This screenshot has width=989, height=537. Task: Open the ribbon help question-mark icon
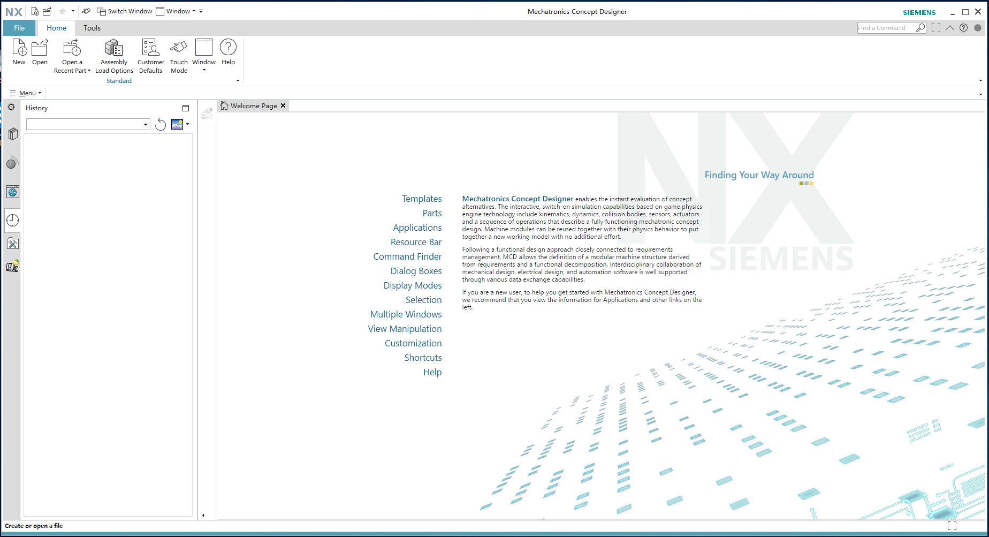pos(963,28)
